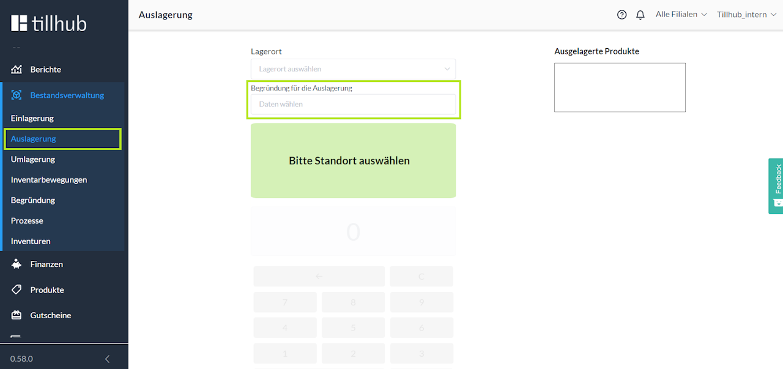Click the tillhub logo
The width and height of the screenshot is (783, 369).
[49, 23]
